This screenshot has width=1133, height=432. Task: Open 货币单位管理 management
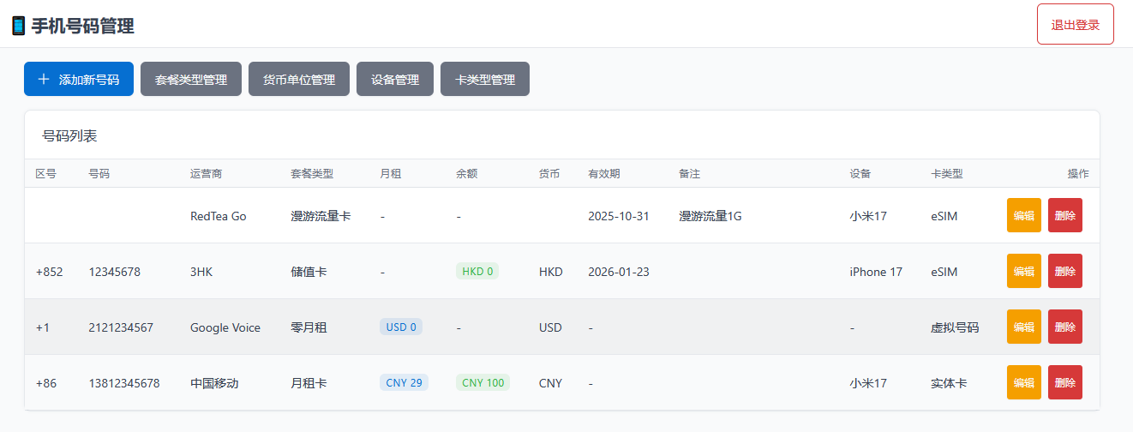(299, 80)
